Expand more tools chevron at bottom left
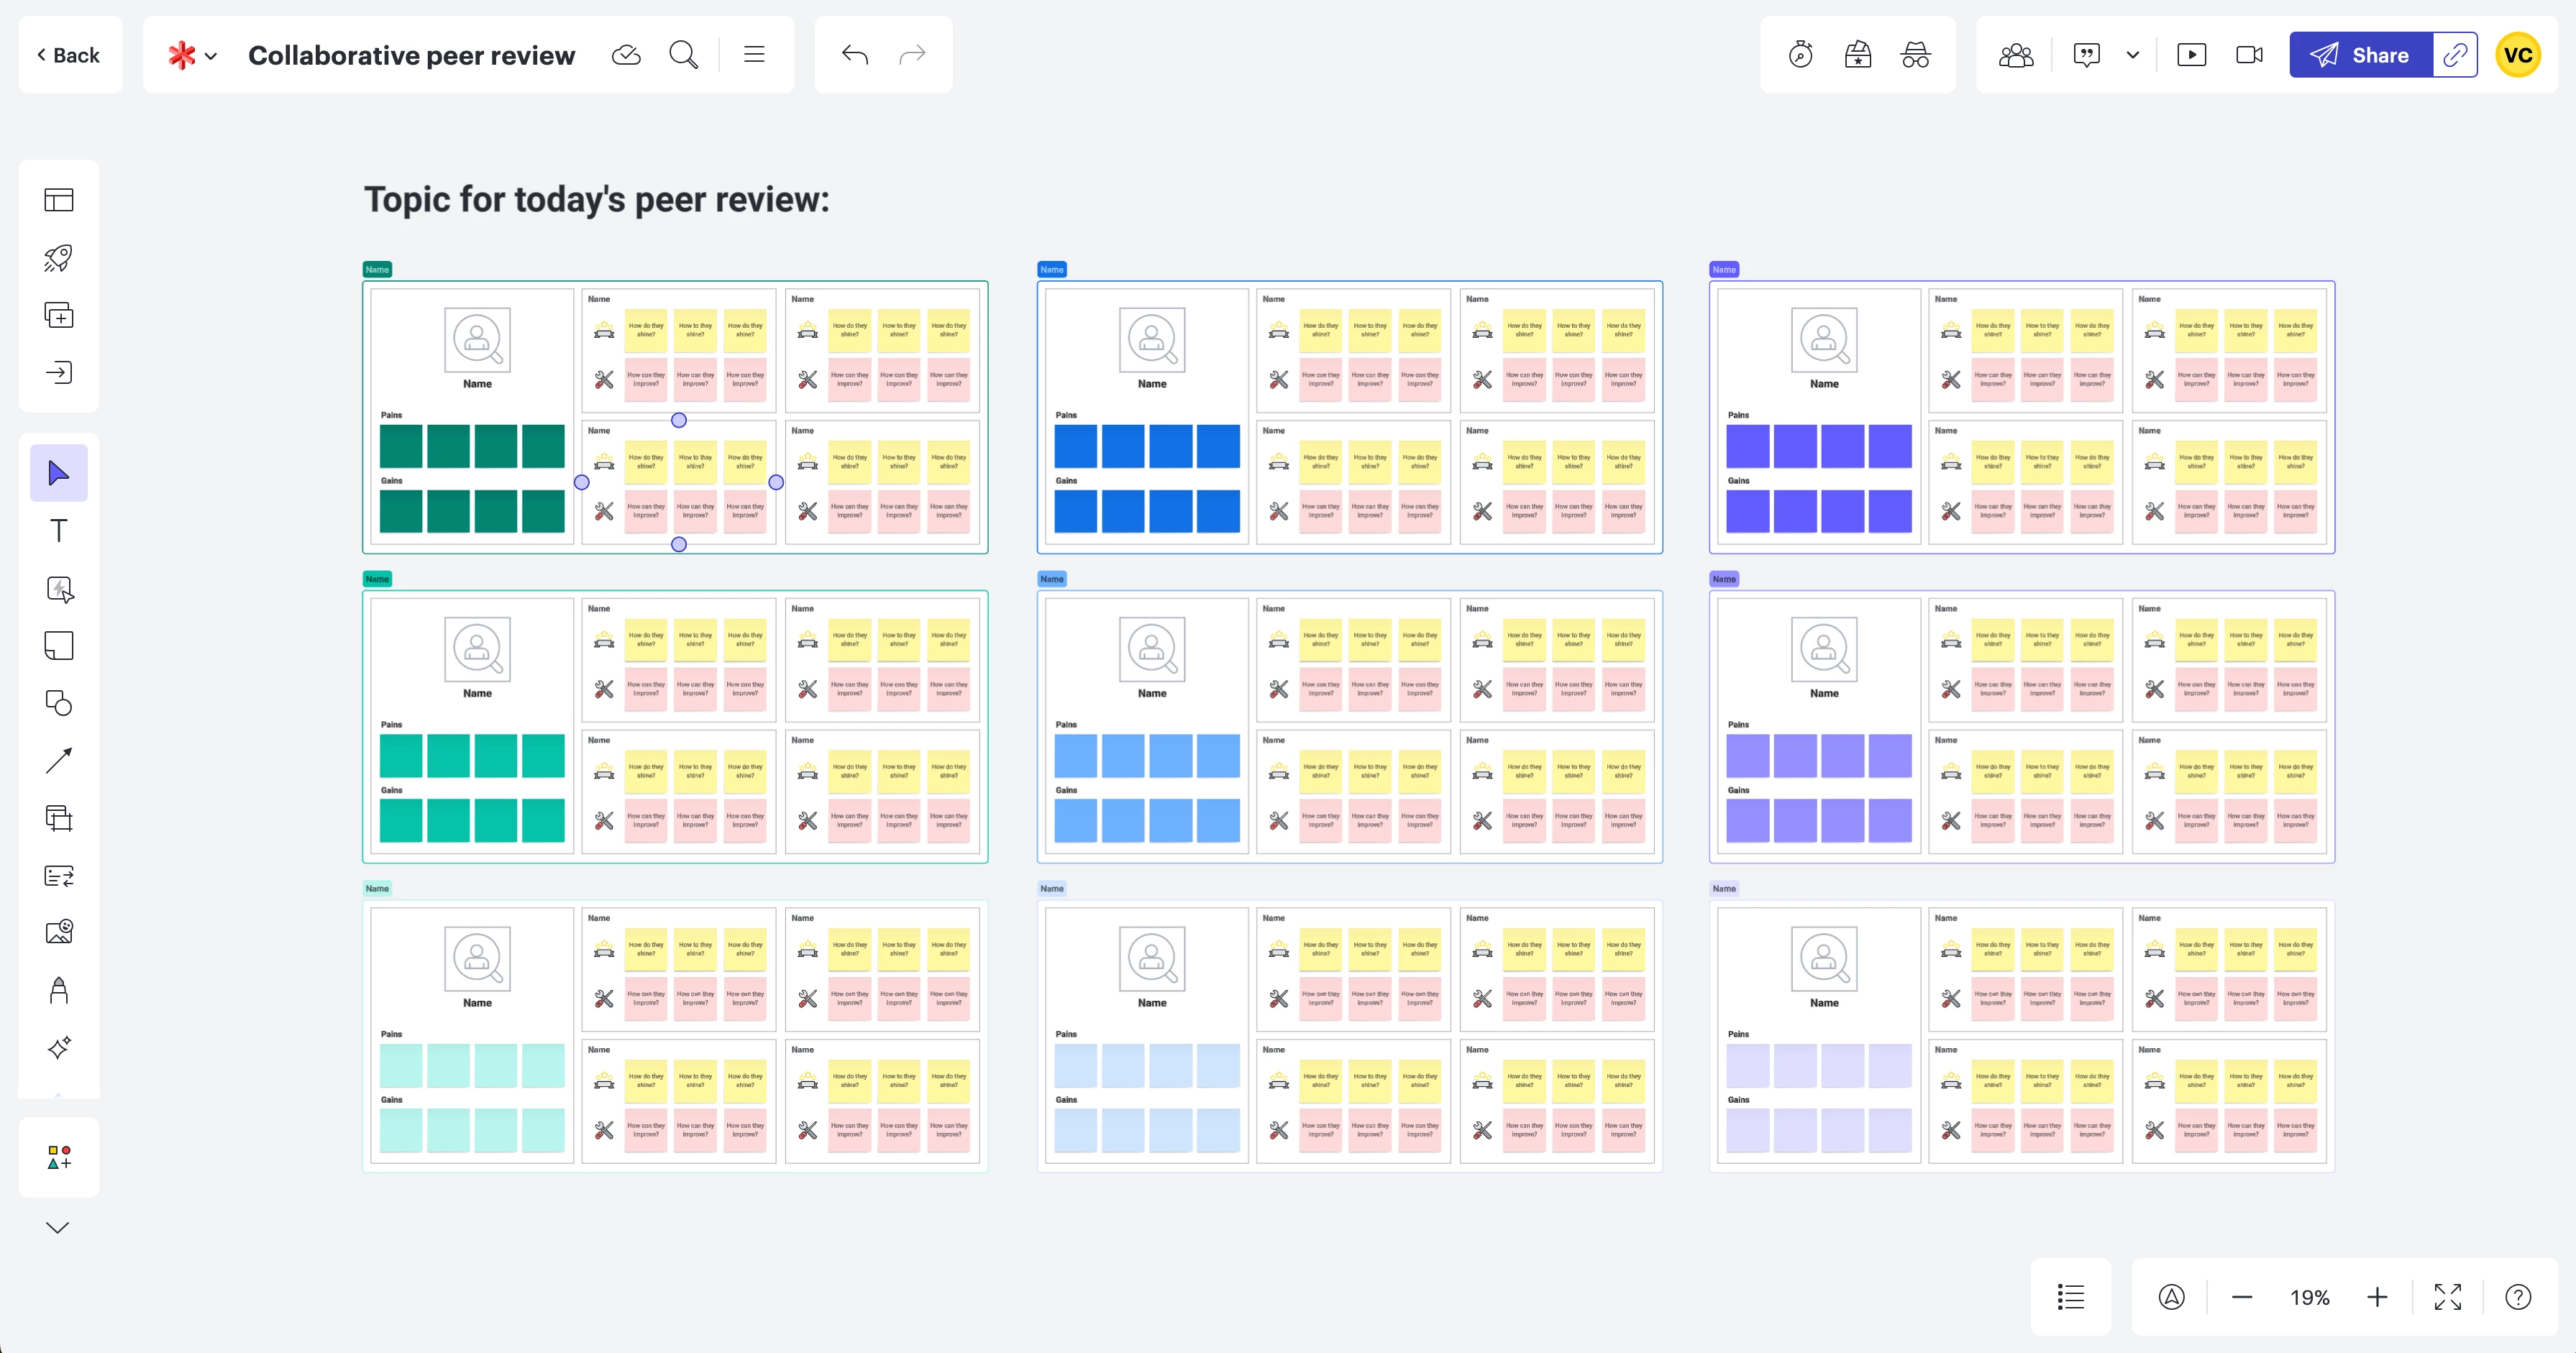 click(x=58, y=1227)
